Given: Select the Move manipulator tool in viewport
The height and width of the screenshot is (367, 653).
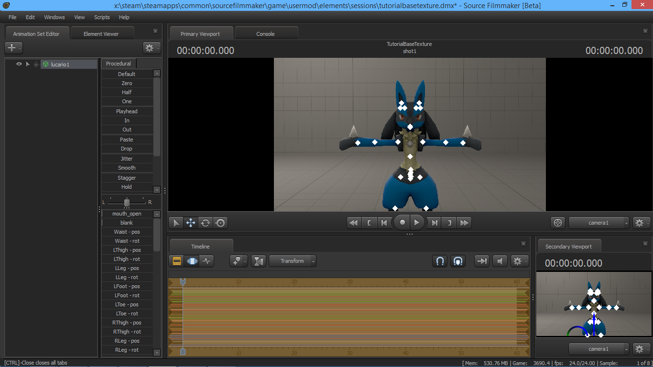Looking at the screenshot, I should 190,223.
